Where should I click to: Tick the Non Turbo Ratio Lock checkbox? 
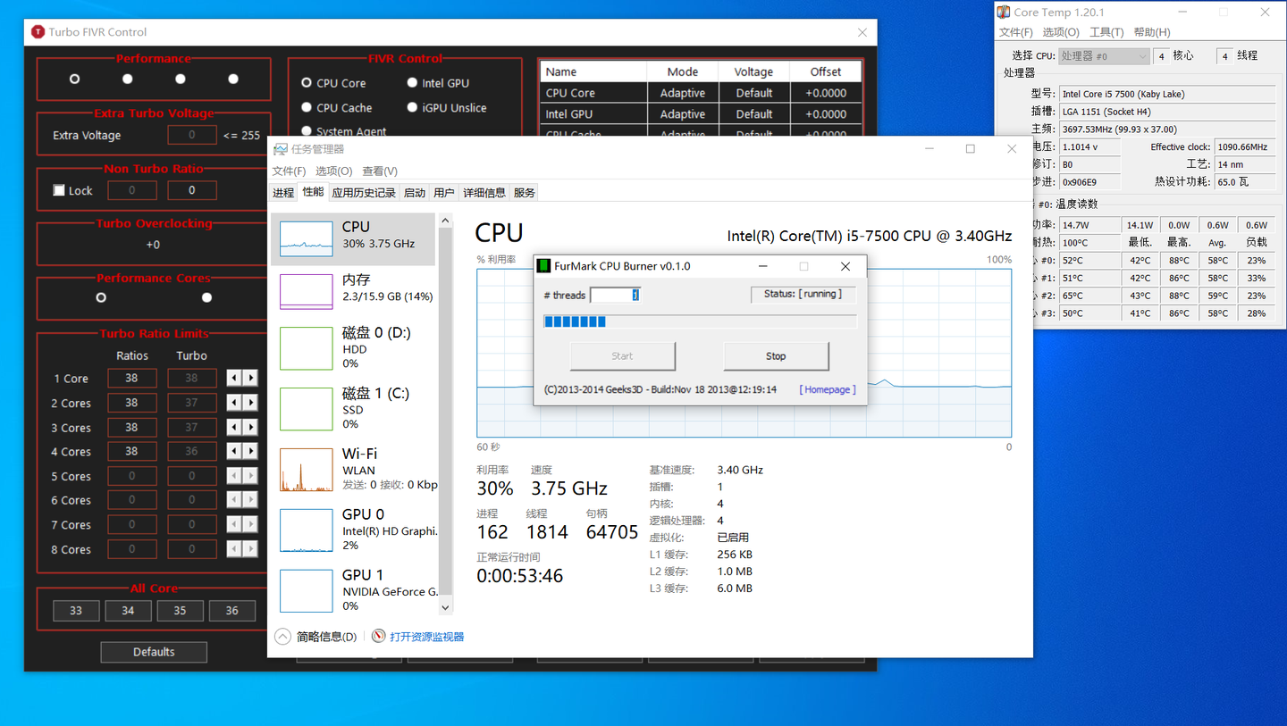[x=59, y=190]
